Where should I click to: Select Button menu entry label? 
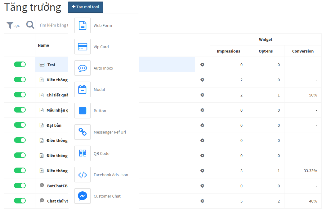point(100,111)
